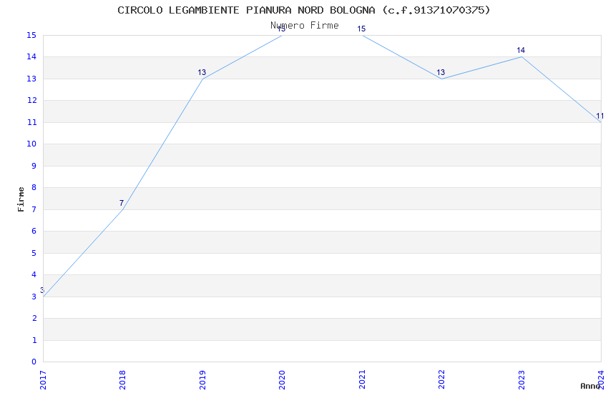Click the 'Numero Firme' subtitle

coord(305,26)
